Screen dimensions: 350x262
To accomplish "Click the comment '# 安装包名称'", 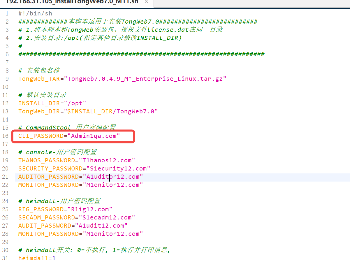I will [39, 71].
